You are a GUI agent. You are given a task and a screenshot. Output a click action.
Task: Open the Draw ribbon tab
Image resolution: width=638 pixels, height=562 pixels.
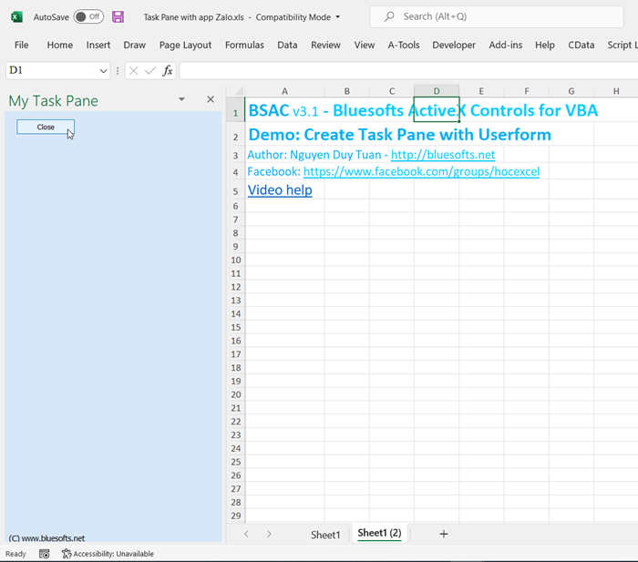[x=135, y=45]
